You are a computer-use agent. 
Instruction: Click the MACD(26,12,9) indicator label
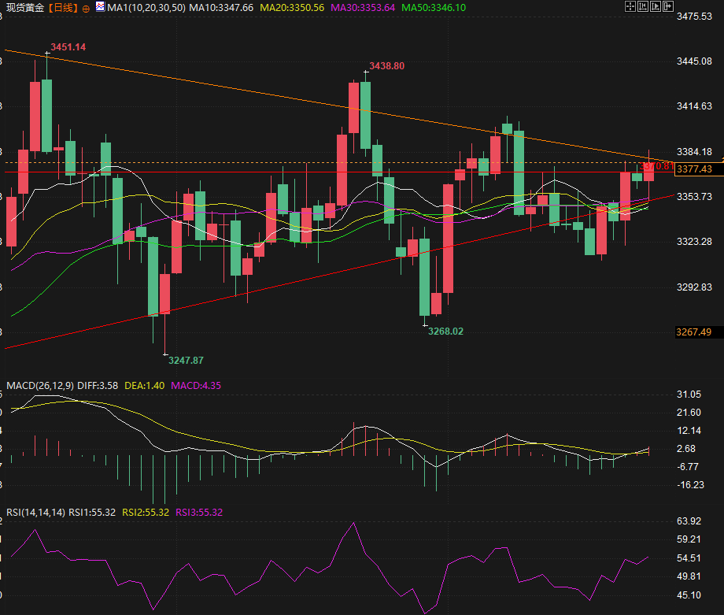click(x=40, y=385)
